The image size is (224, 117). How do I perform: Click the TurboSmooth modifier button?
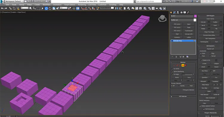tap(189, 31)
